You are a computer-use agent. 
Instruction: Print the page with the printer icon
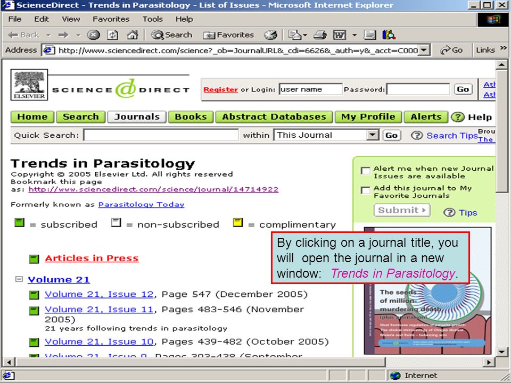[x=320, y=35]
